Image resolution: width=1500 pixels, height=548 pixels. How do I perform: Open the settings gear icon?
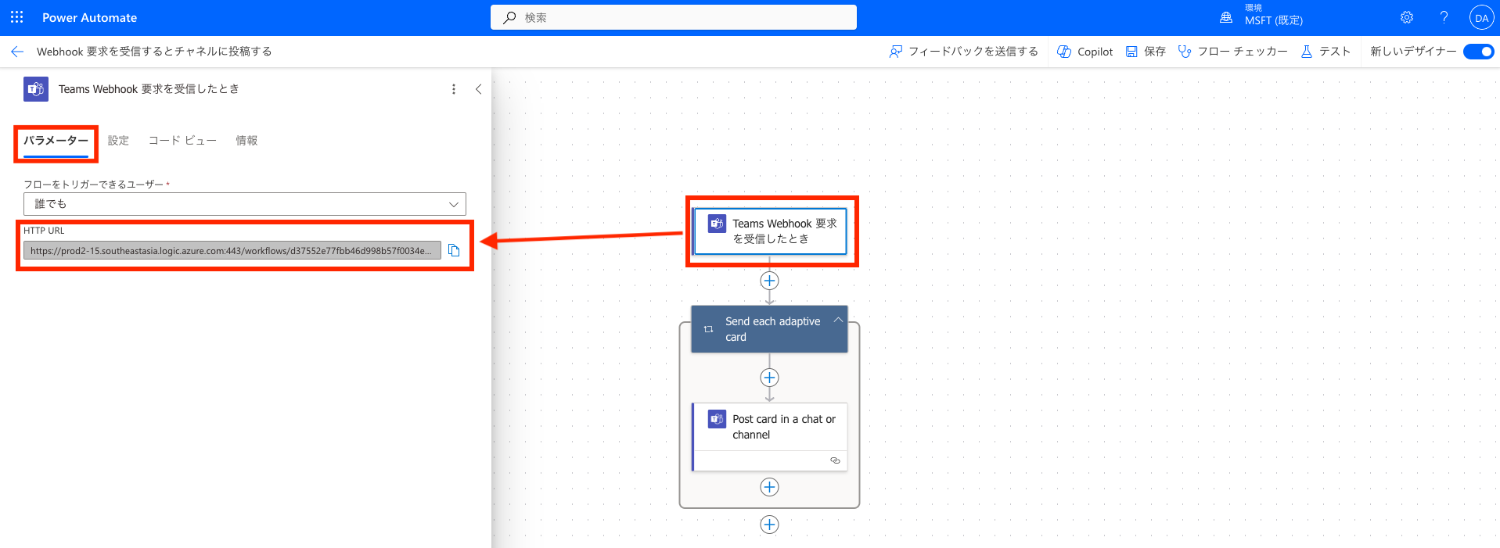1407,17
